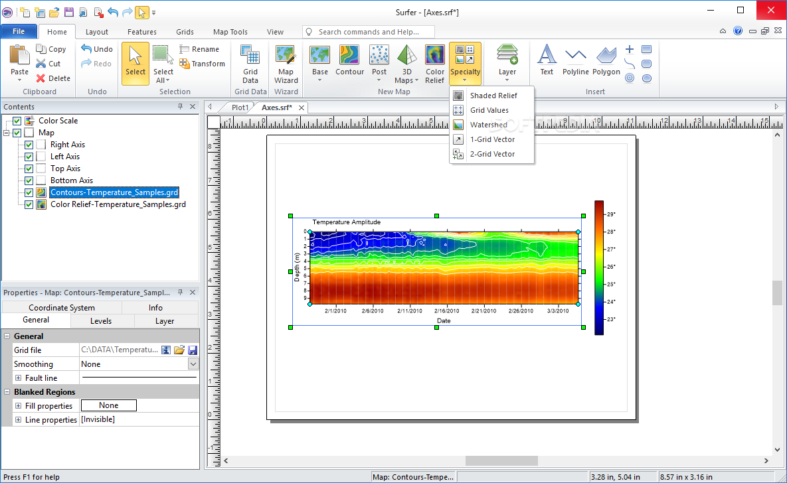Open the Base map dropdown
This screenshot has width=787, height=483.
[319, 80]
